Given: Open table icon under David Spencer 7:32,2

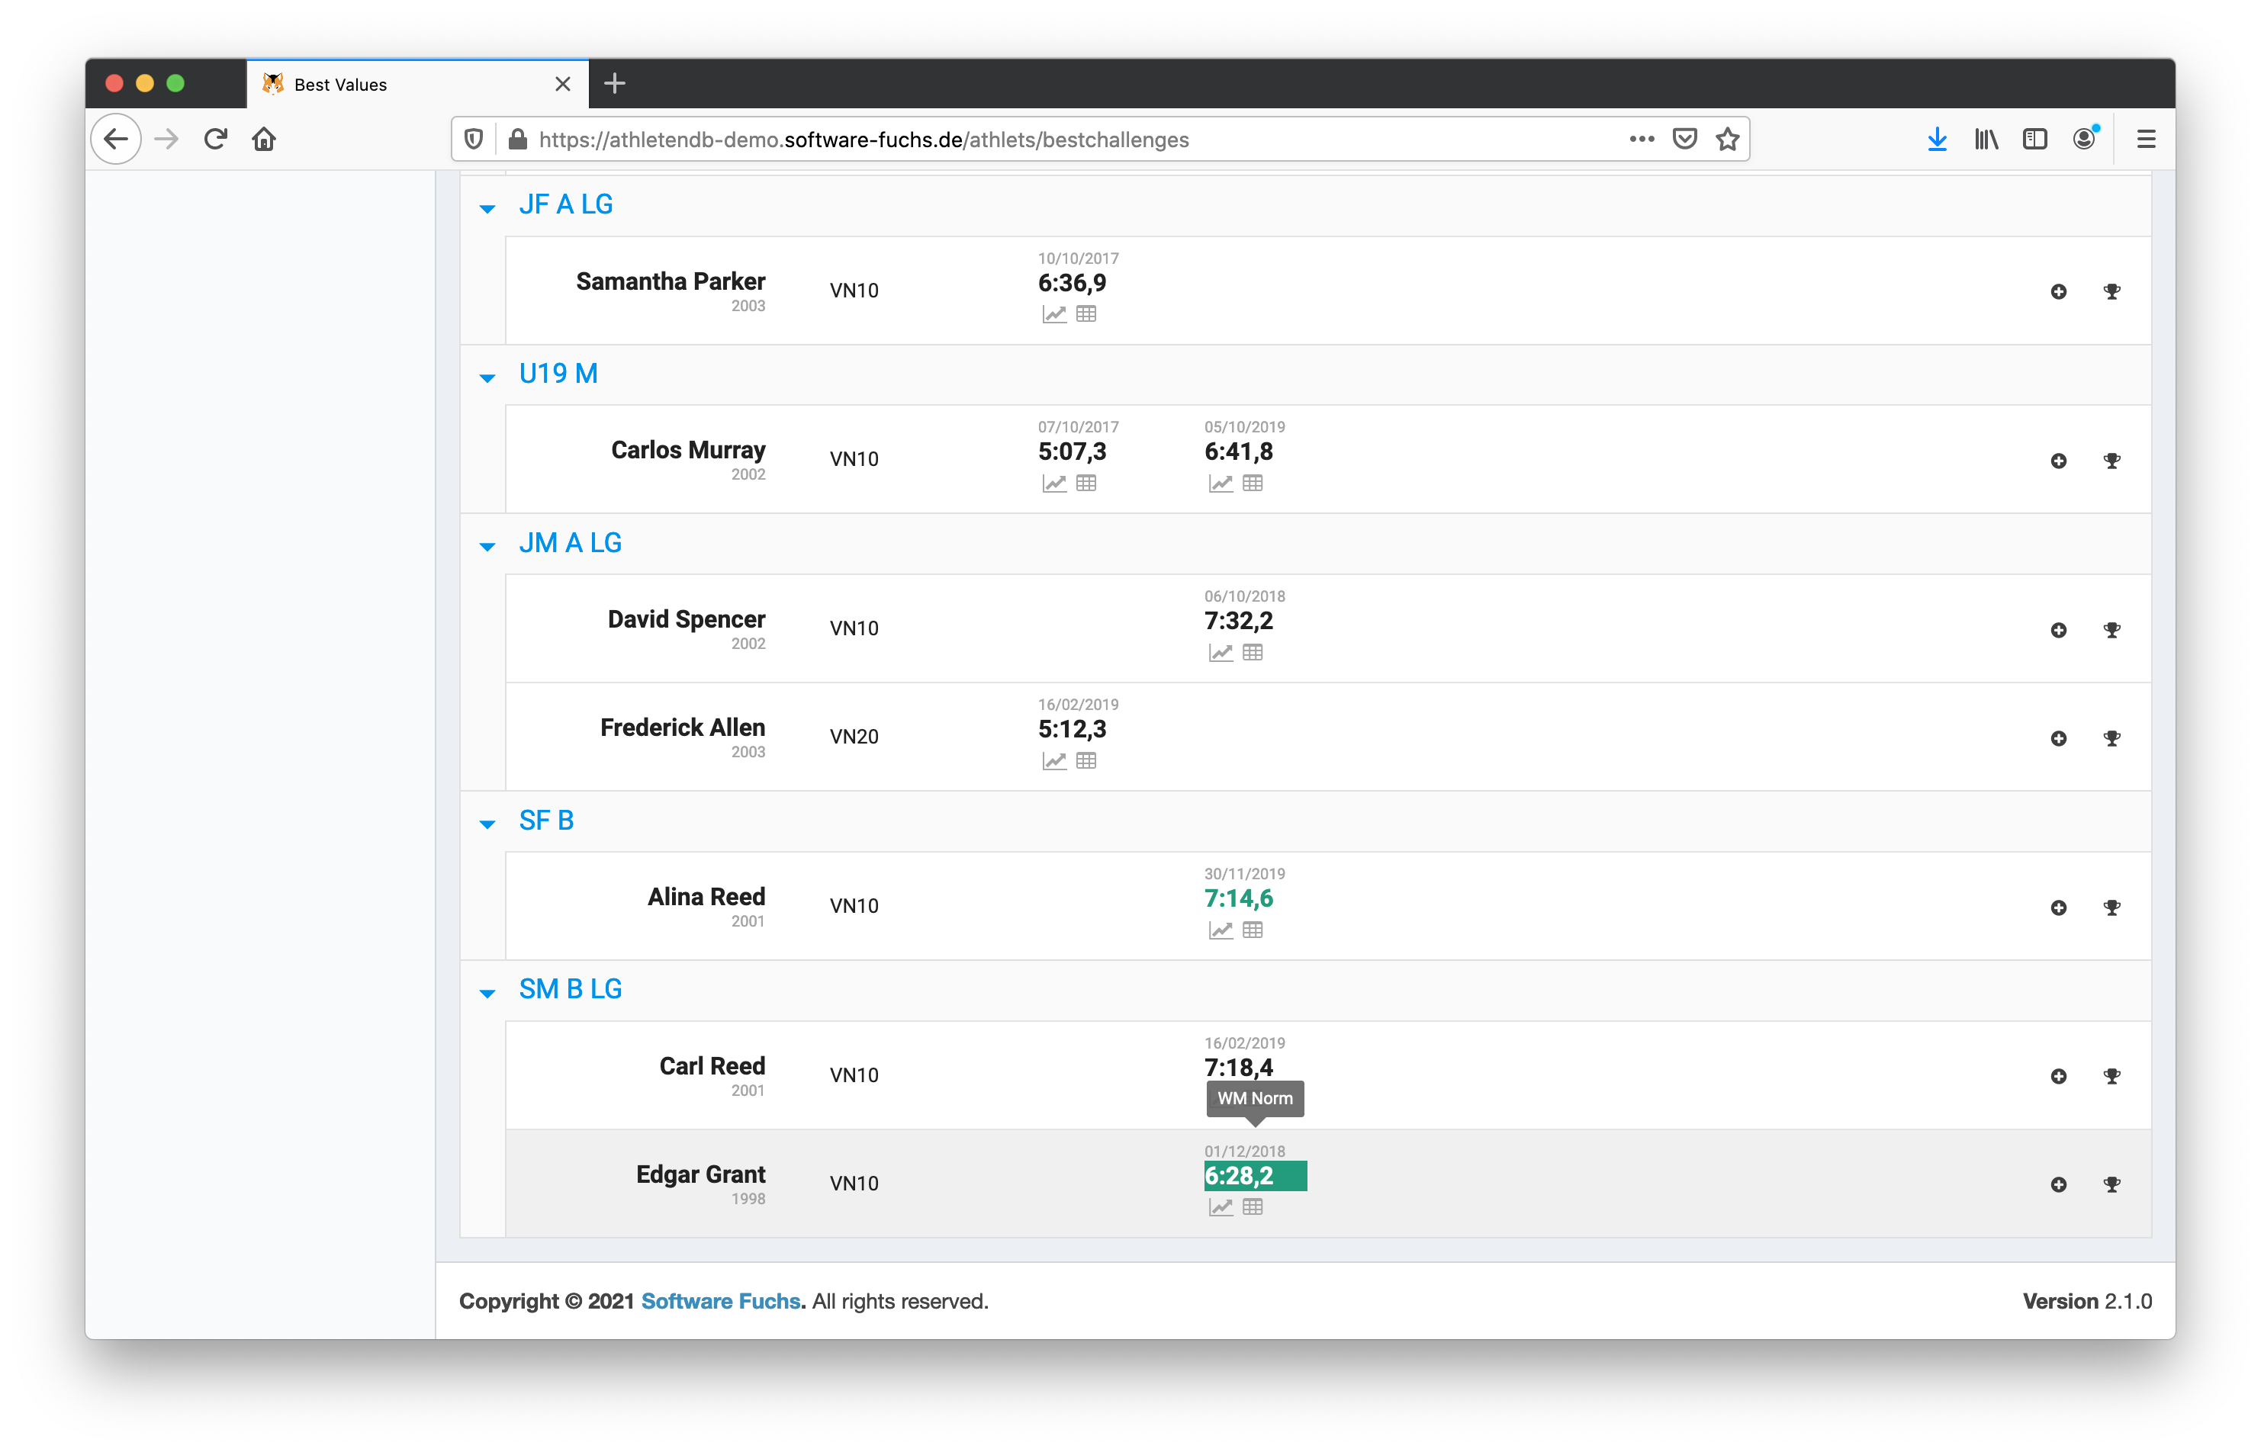Looking at the screenshot, I should 1252,653.
